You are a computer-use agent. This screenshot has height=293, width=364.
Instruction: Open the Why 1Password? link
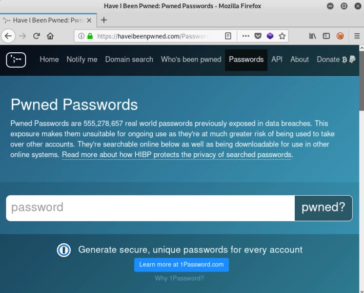coord(179,278)
